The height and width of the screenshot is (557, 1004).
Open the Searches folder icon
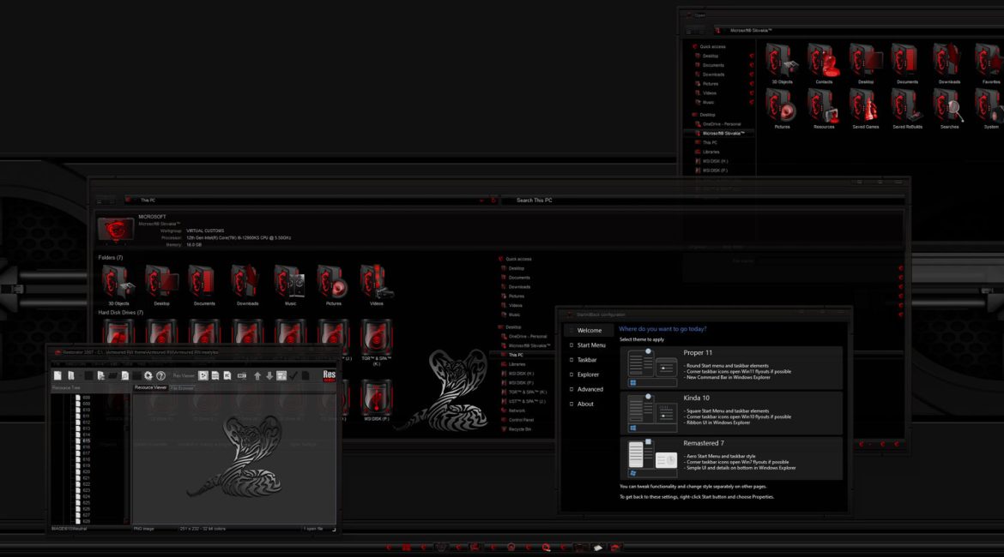[x=950, y=106]
